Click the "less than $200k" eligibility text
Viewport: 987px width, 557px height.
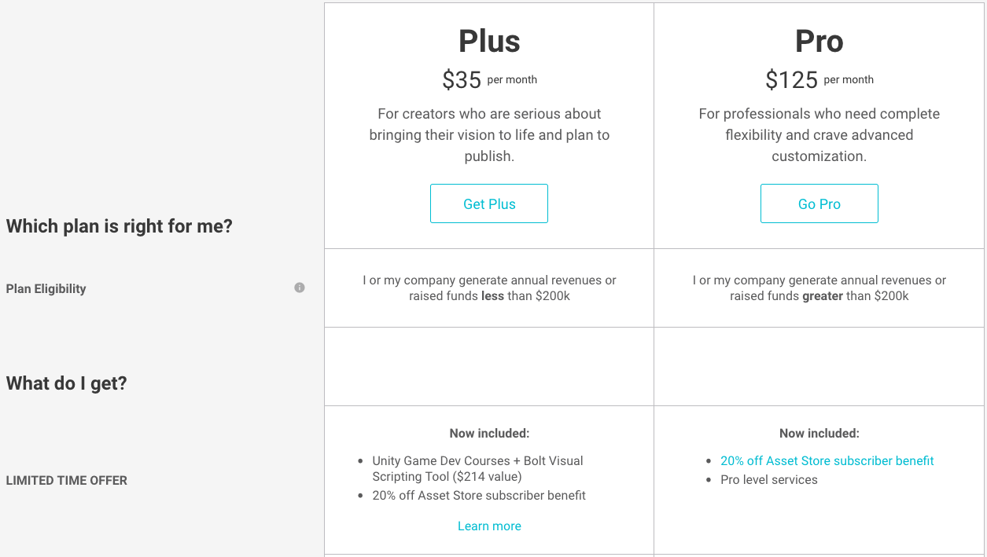(489, 288)
